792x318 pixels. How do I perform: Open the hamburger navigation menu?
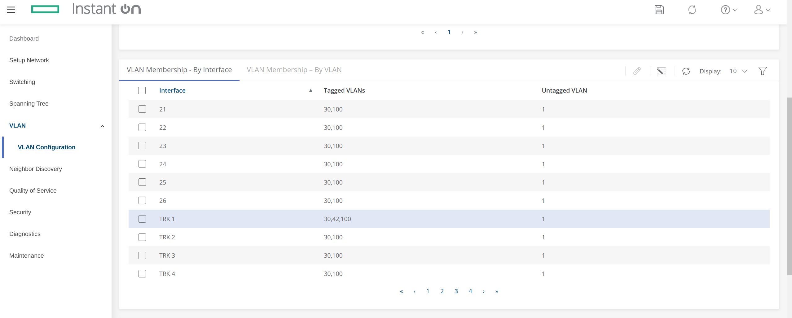coord(11,10)
